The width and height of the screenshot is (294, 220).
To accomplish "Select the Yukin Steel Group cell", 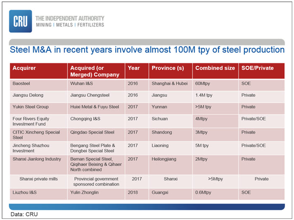I will (30, 107).
